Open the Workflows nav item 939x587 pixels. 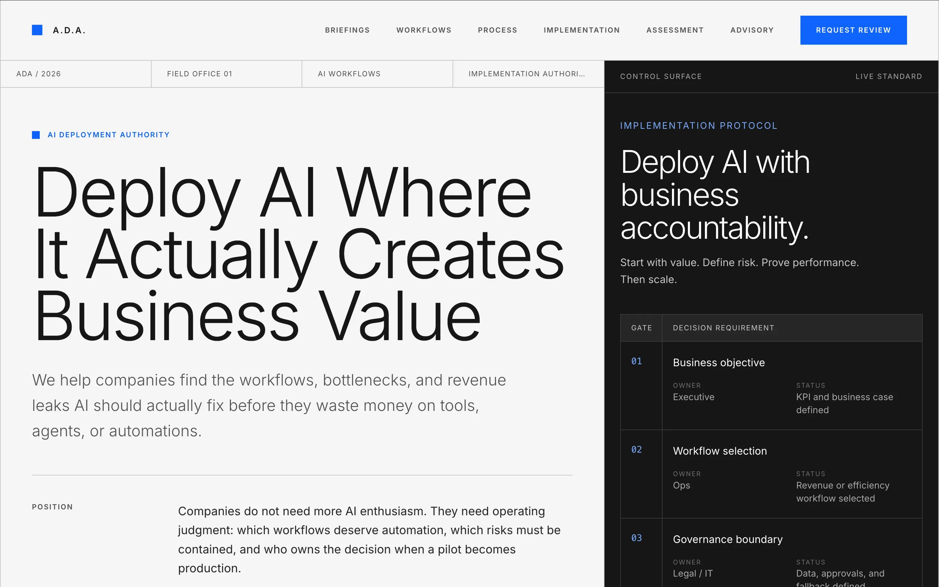[424, 30]
